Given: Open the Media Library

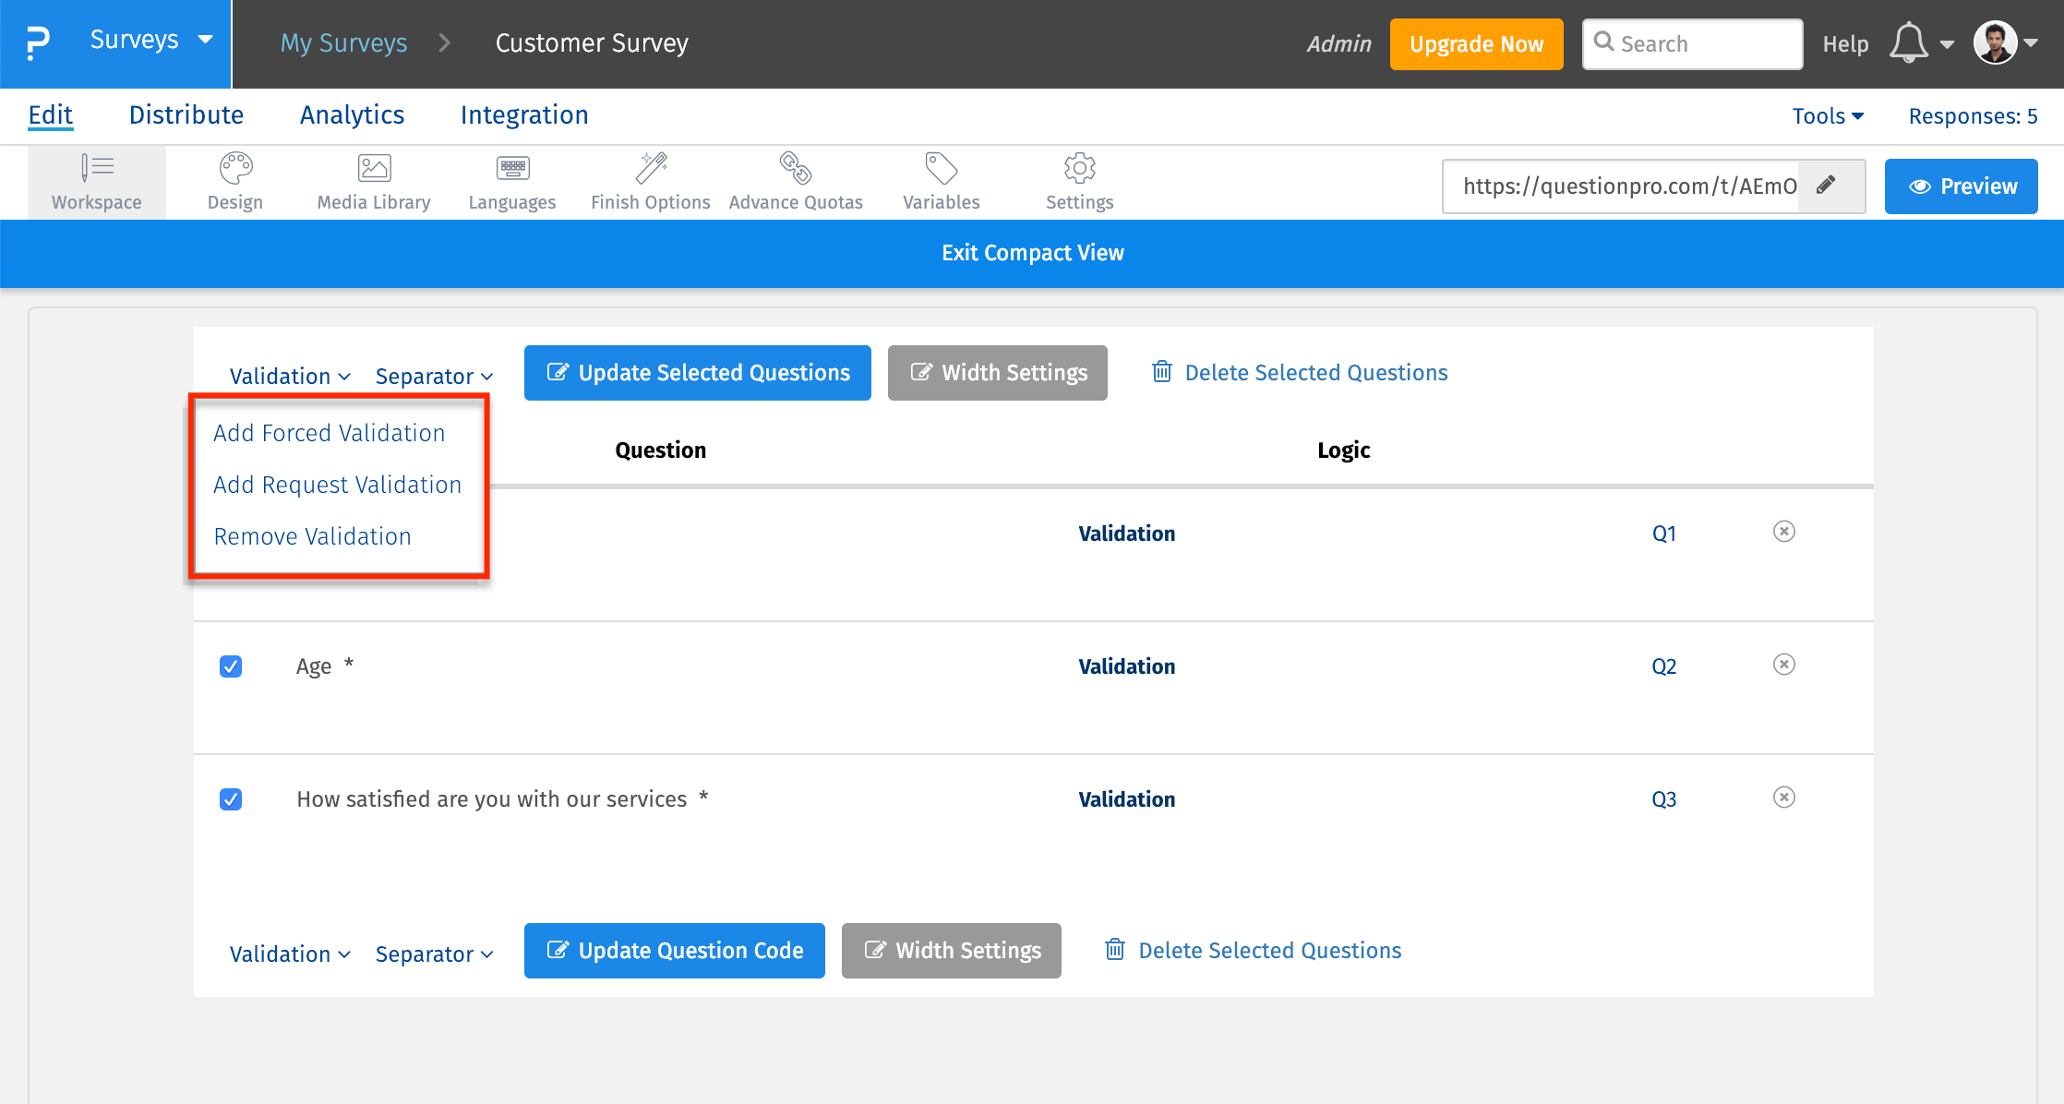Looking at the screenshot, I should click(373, 181).
